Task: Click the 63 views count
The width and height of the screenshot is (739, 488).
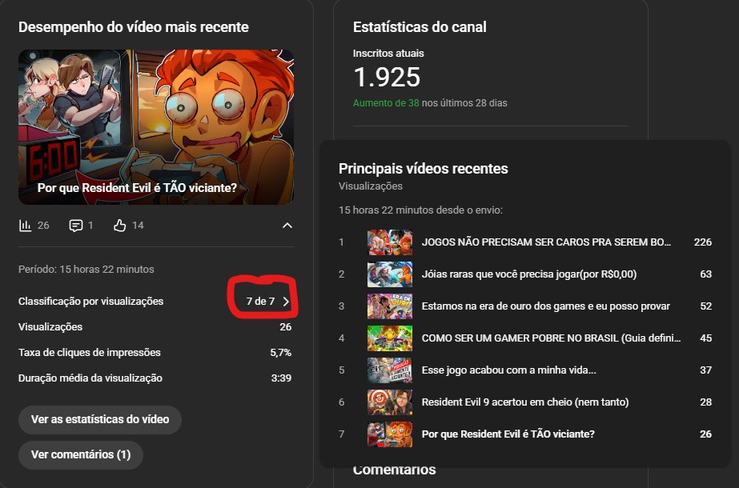Action: tap(705, 274)
